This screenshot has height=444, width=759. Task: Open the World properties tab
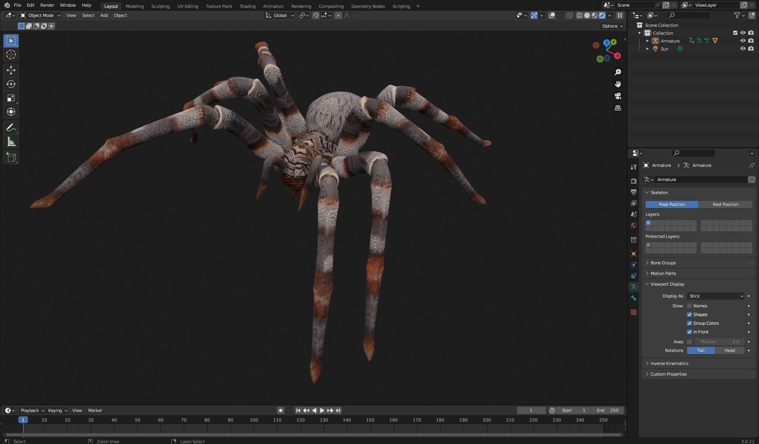[634, 225]
